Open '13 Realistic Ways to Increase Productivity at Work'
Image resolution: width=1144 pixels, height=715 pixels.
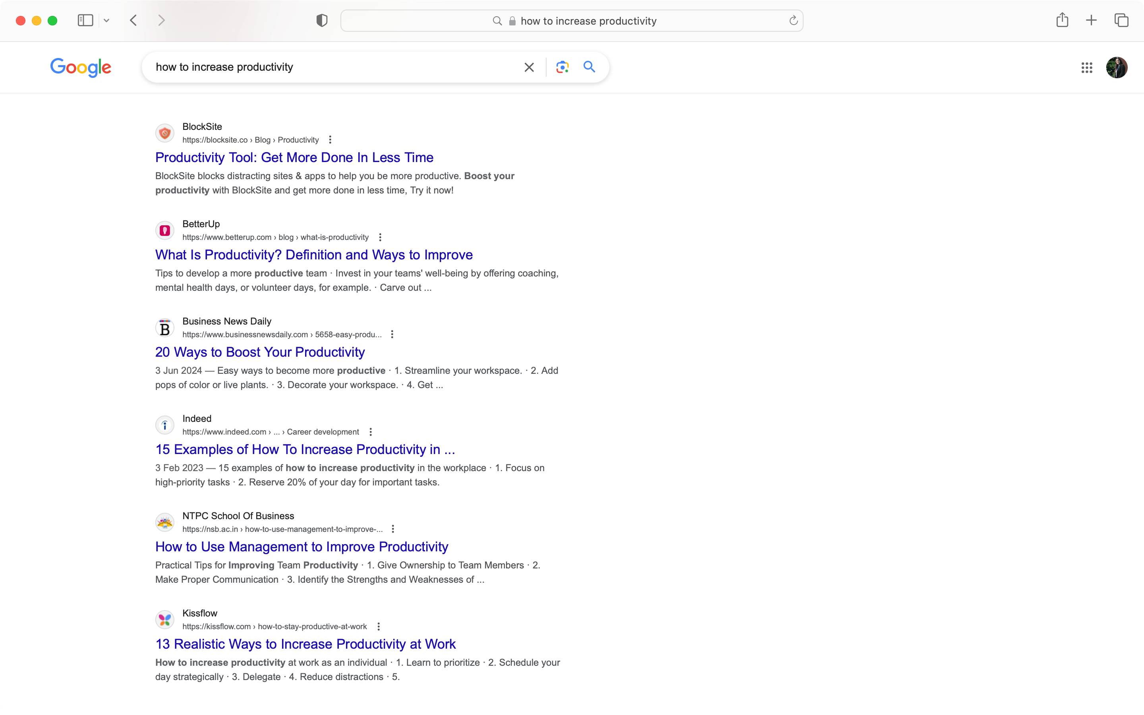[x=305, y=644]
